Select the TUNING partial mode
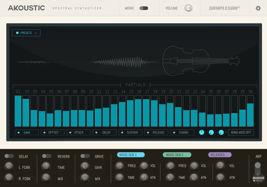This screenshot has width=267, height=187. click(x=182, y=132)
